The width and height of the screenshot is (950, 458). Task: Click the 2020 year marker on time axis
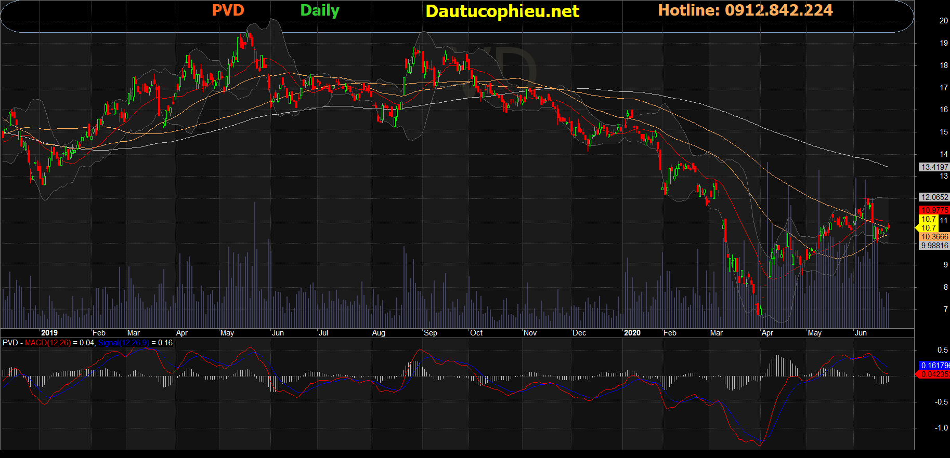[632, 333]
